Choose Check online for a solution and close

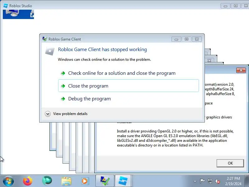[129, 73]
